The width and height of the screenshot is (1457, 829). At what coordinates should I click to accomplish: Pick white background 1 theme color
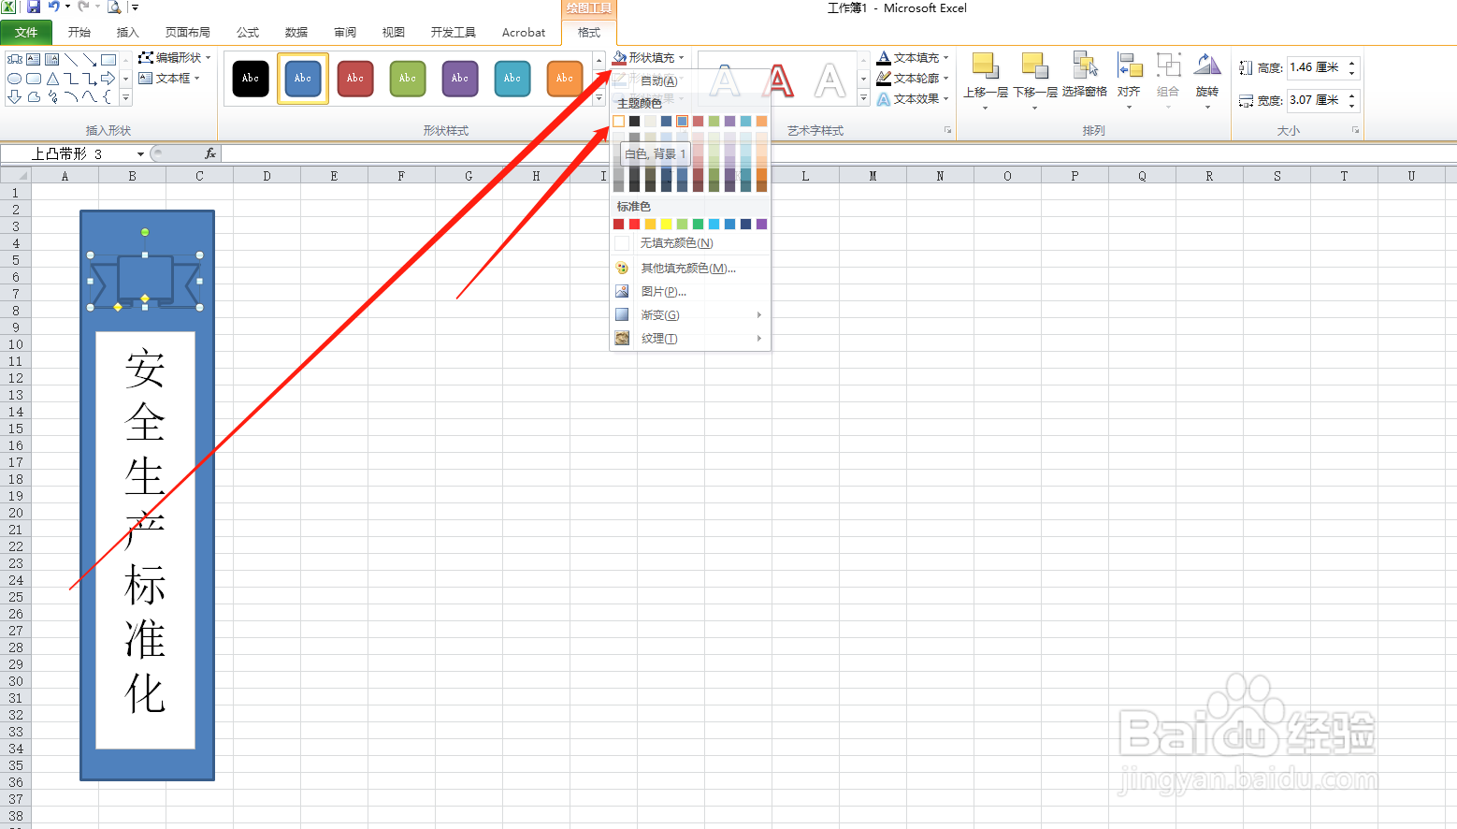(x=618, y=121)
